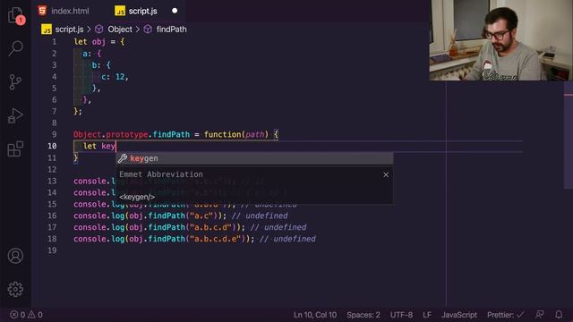The height and width of the screenshot is (322, 573).
Task: Click after 'let key' on line 10
Action: pyautogui.click(x=116, y=147)
